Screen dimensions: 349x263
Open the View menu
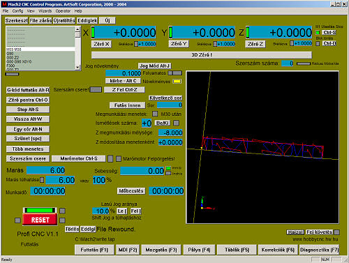tap(31, 11)
